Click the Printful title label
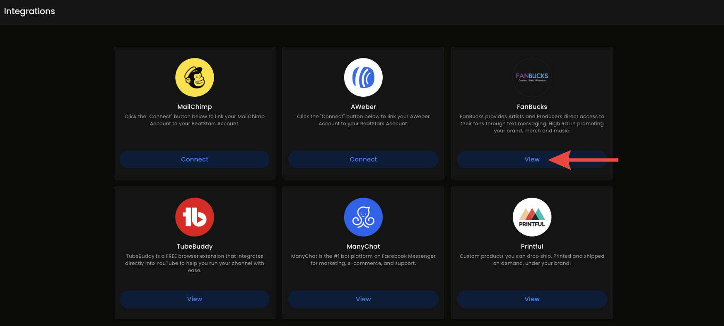The height and width of the screenshot is (326, 724). [x=532, y=247]
